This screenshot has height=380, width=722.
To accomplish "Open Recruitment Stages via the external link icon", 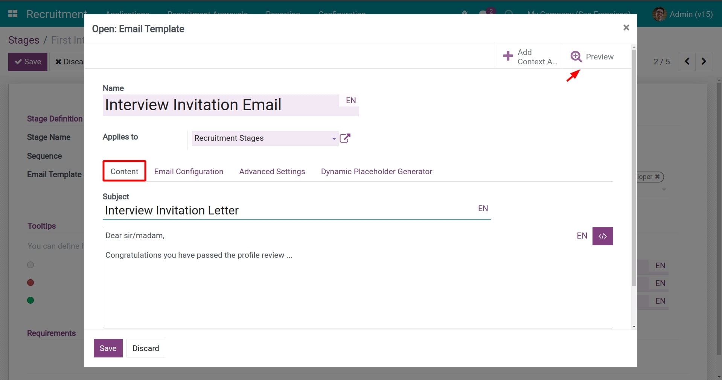I will [x=345, y=138].
